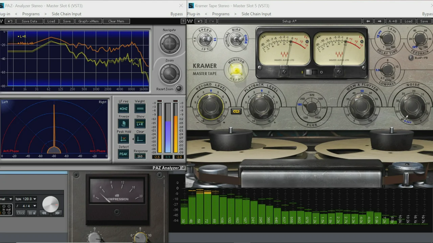The height and width of the screenshot is (243, 433).
Task: Open Programs menu in Kramer Tape window
Action: [221, 14]
